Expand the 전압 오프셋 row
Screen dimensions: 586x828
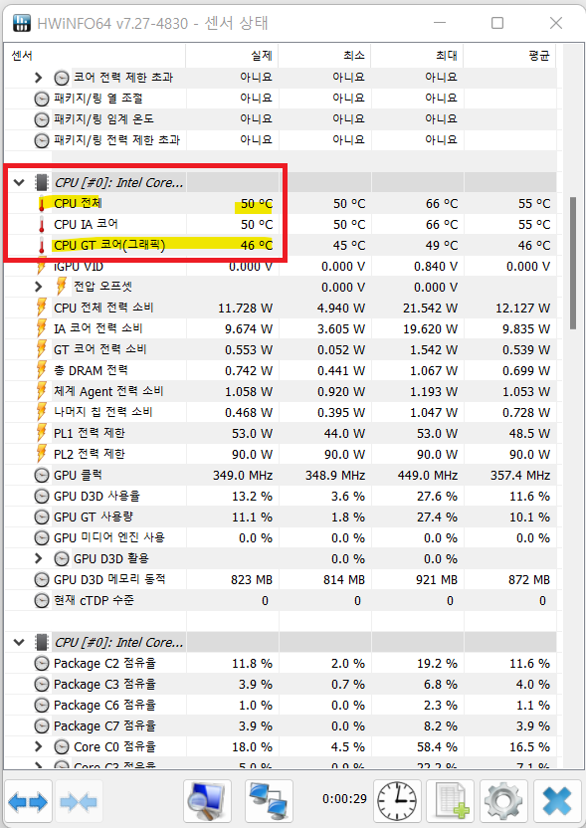point(38,287)
